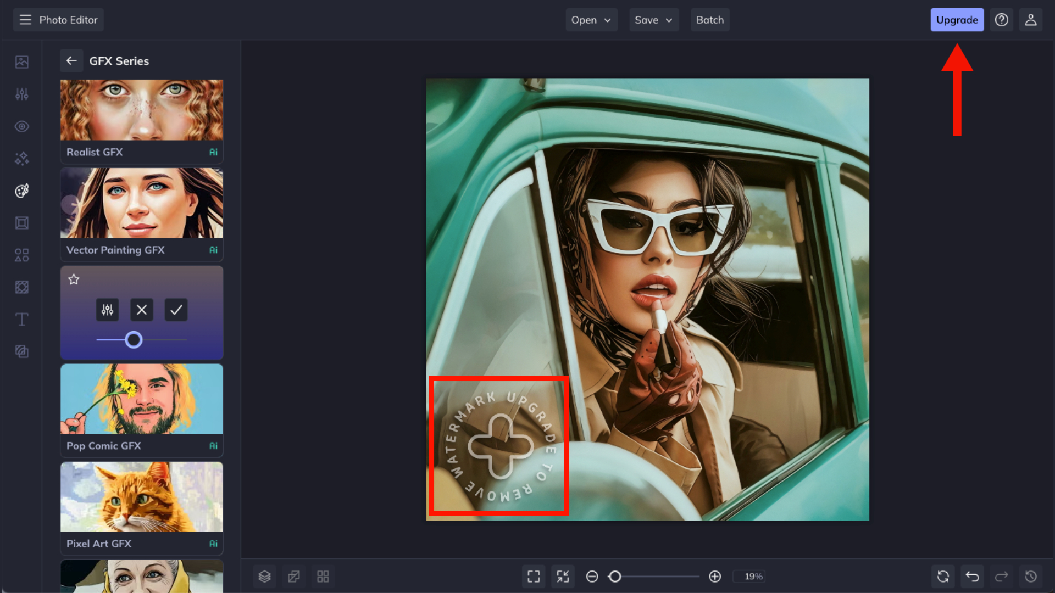Click the Layers icon in bottom bar
This screenshot has width=1055, height=593.
[x=264, y=577]
